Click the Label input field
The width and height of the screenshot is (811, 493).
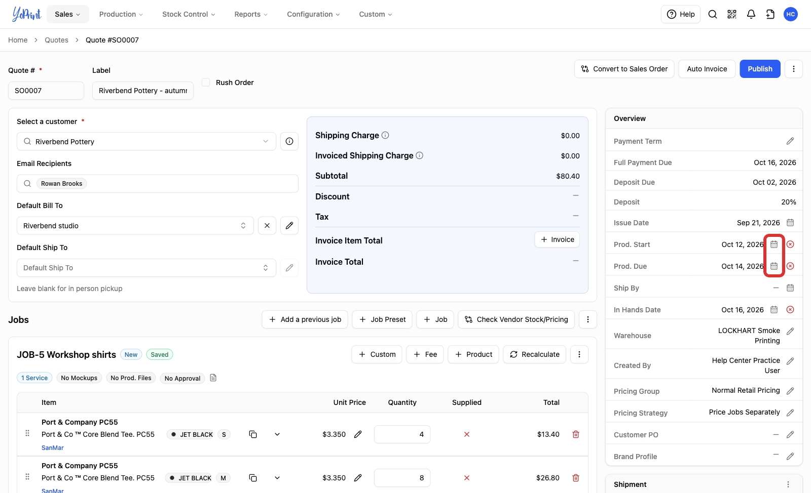[x=143, y=91]
